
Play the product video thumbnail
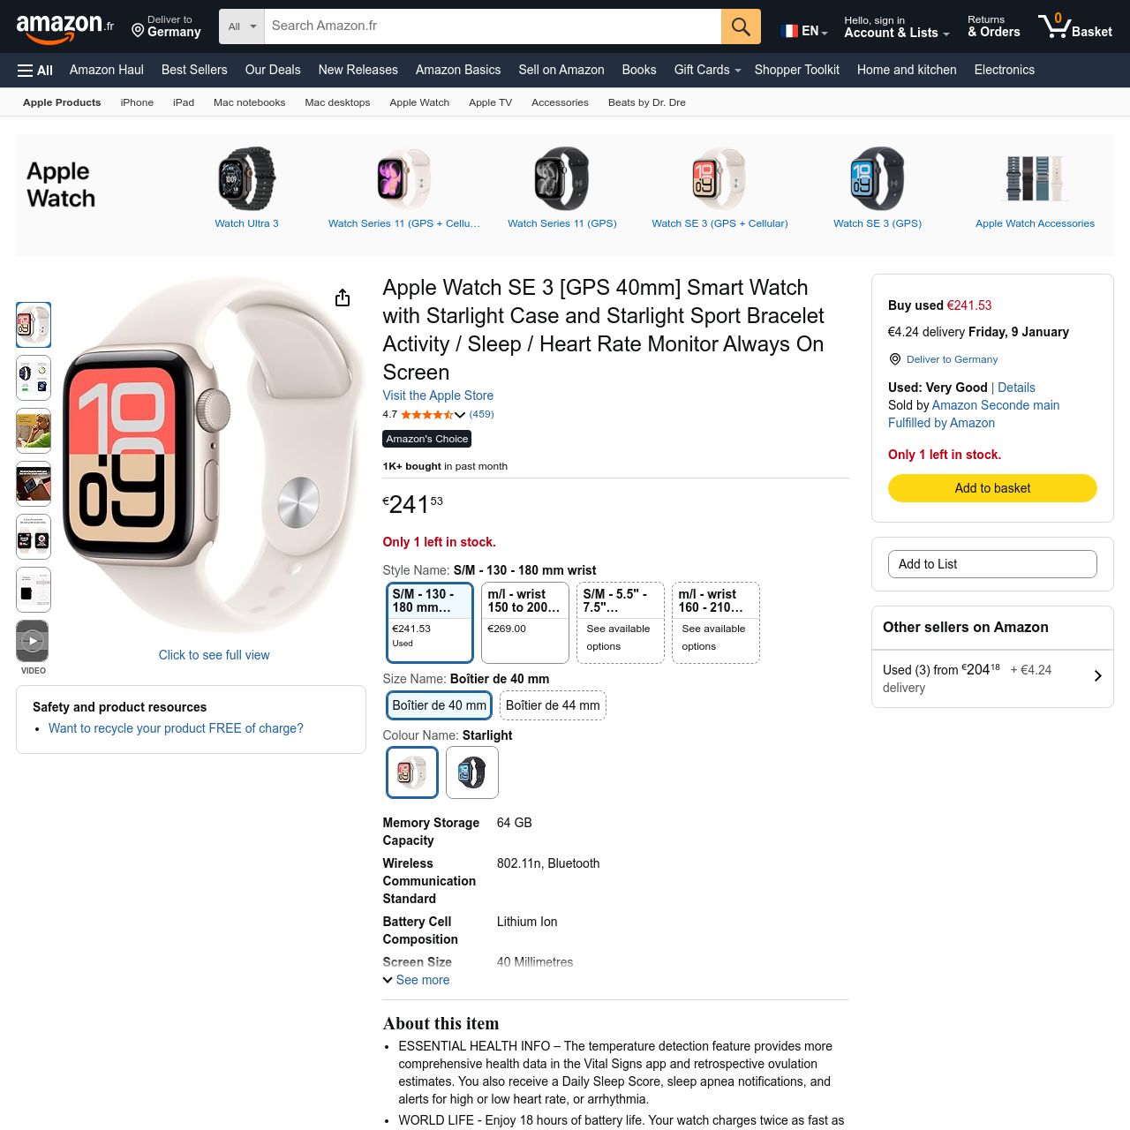point(33,641)
